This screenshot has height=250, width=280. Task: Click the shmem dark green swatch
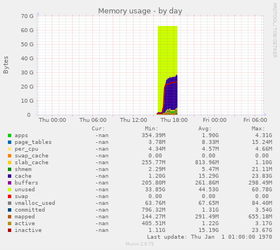(x=10, y=169)
